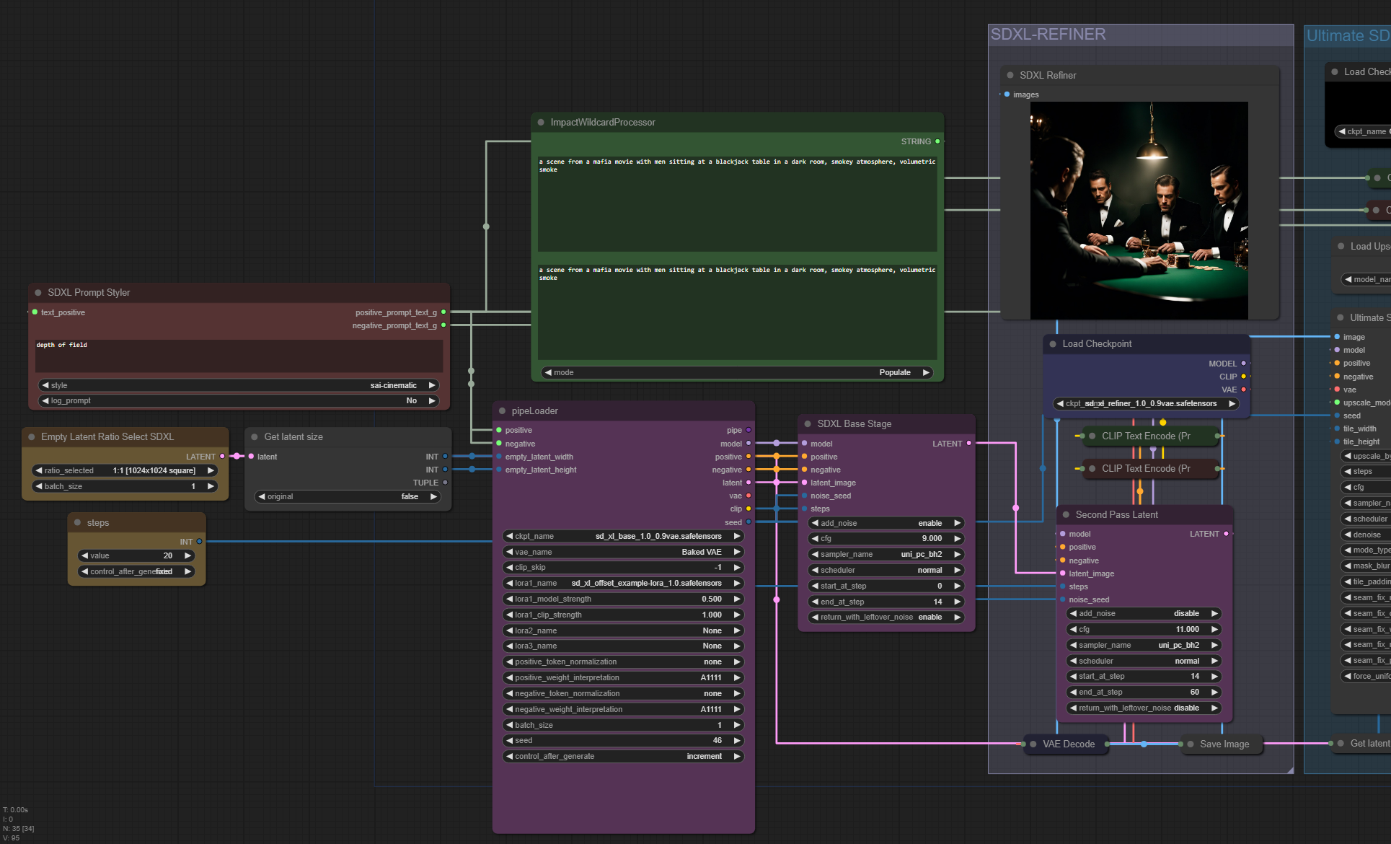
Task: Click the ImpactWildcardProcessor collapse dot
Action: (x=541, y=123)
